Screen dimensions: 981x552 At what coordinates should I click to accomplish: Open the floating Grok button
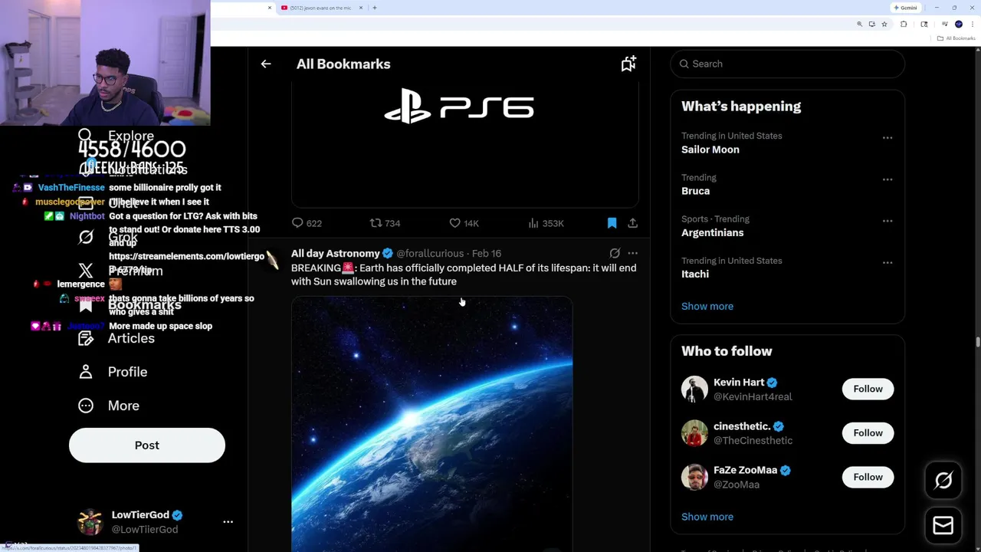pos(943,481)
